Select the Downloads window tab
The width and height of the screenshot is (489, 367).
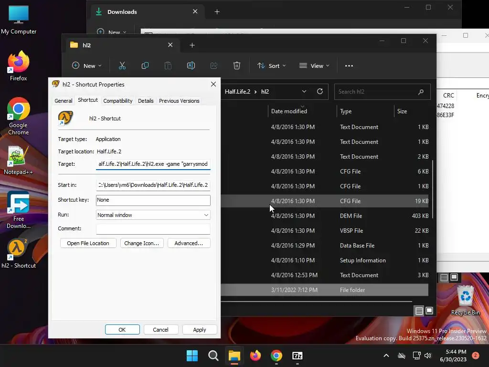[x=148, y=12]
